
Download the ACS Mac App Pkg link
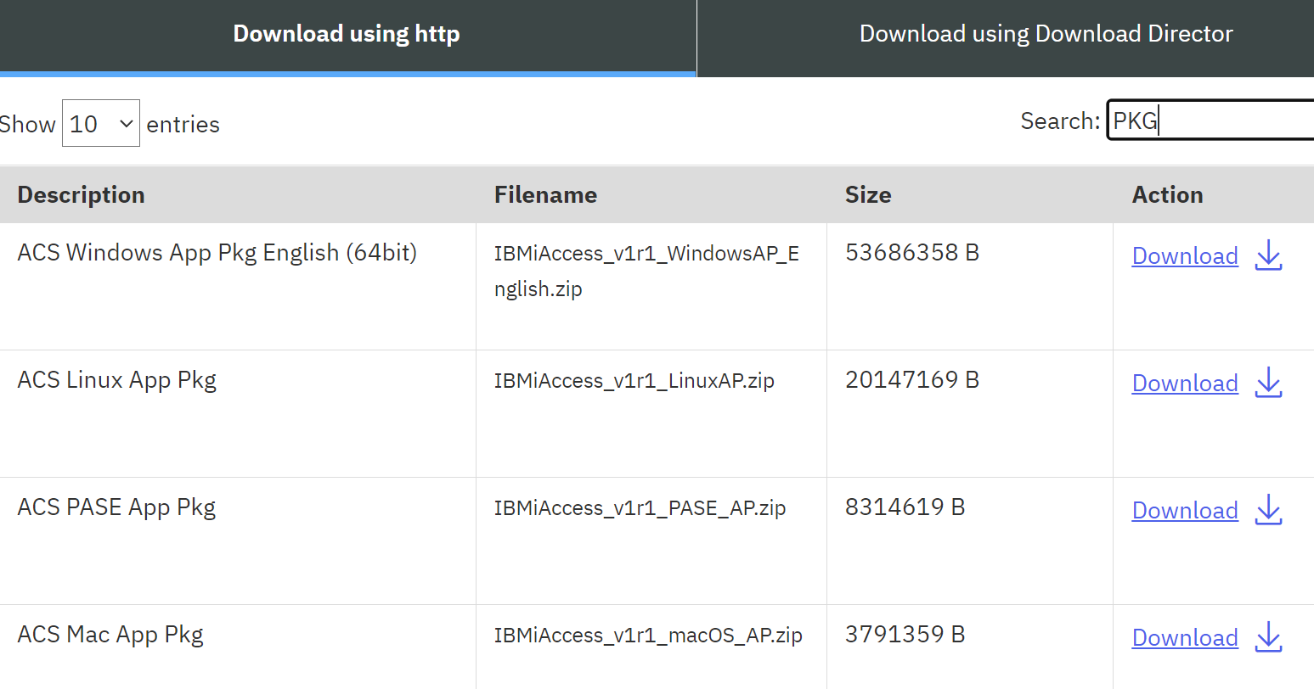(1185, 637)
